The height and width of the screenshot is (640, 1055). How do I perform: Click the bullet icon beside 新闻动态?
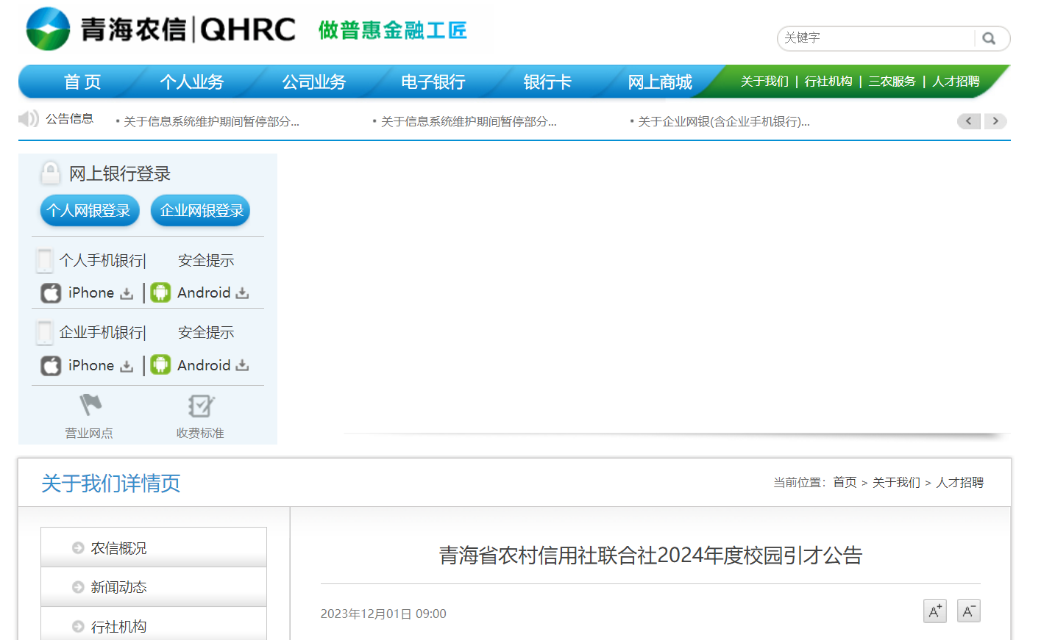pos(78,587)
